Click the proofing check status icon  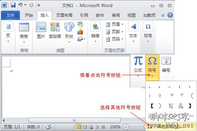pos(48,127)
